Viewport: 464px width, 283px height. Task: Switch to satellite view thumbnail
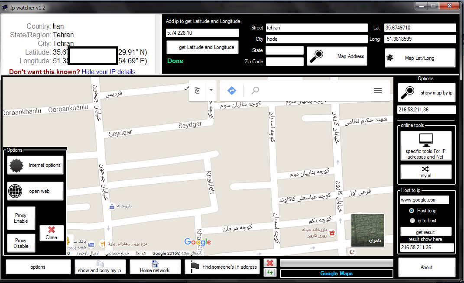pos(367,230)
